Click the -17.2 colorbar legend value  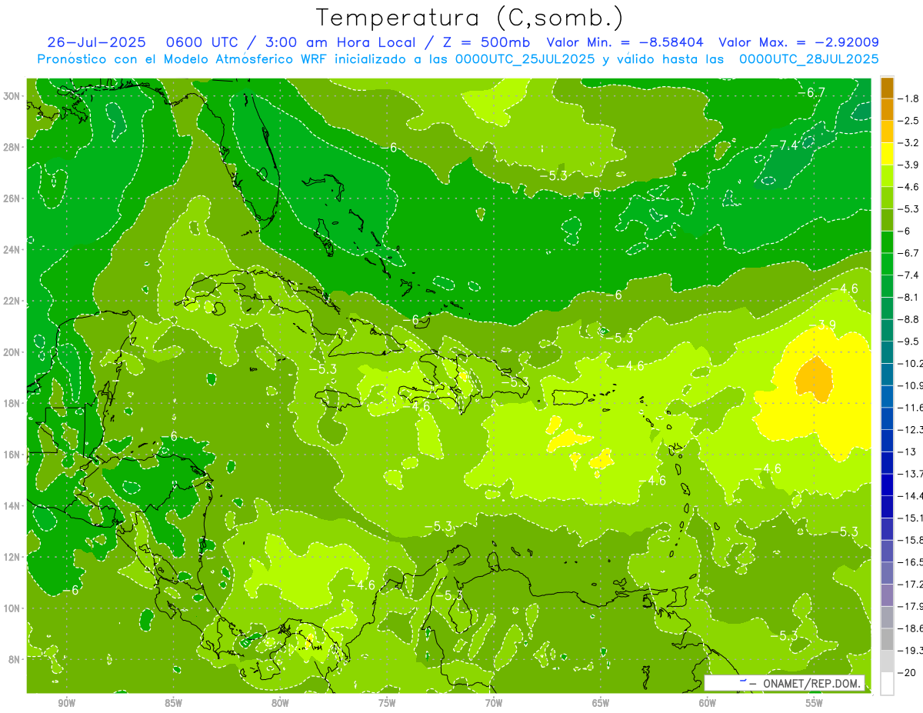pos(910,584)
